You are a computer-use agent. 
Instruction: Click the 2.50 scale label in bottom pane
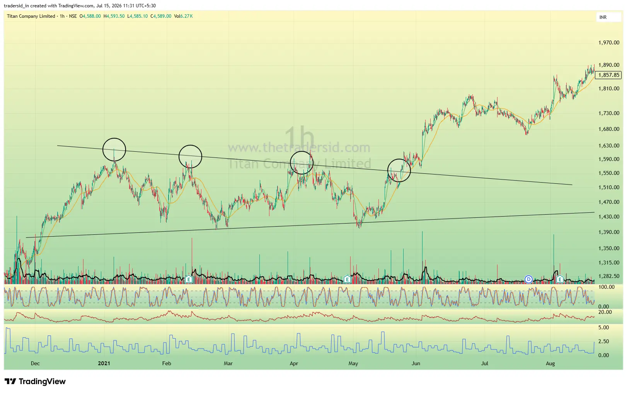pyautogui.click(x=603, y=341)
